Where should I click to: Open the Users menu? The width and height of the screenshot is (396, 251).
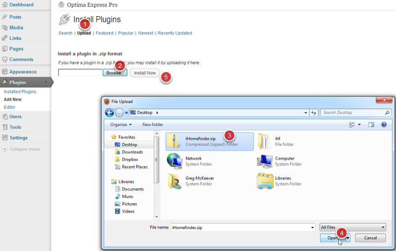point(15,117)
